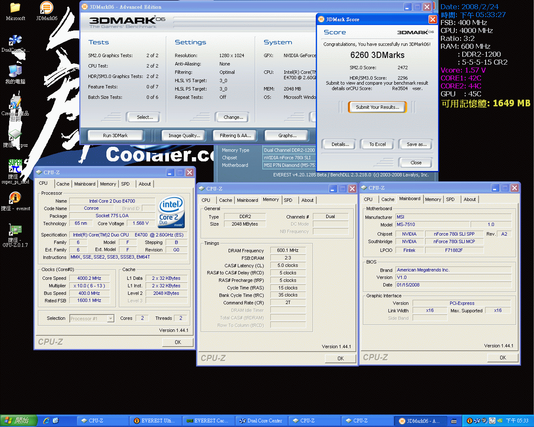This screenshot has width=534, height=427.
Task: Click Multiplier value x 10.0 ( 6 - 13 )
Action: (89, 286)
